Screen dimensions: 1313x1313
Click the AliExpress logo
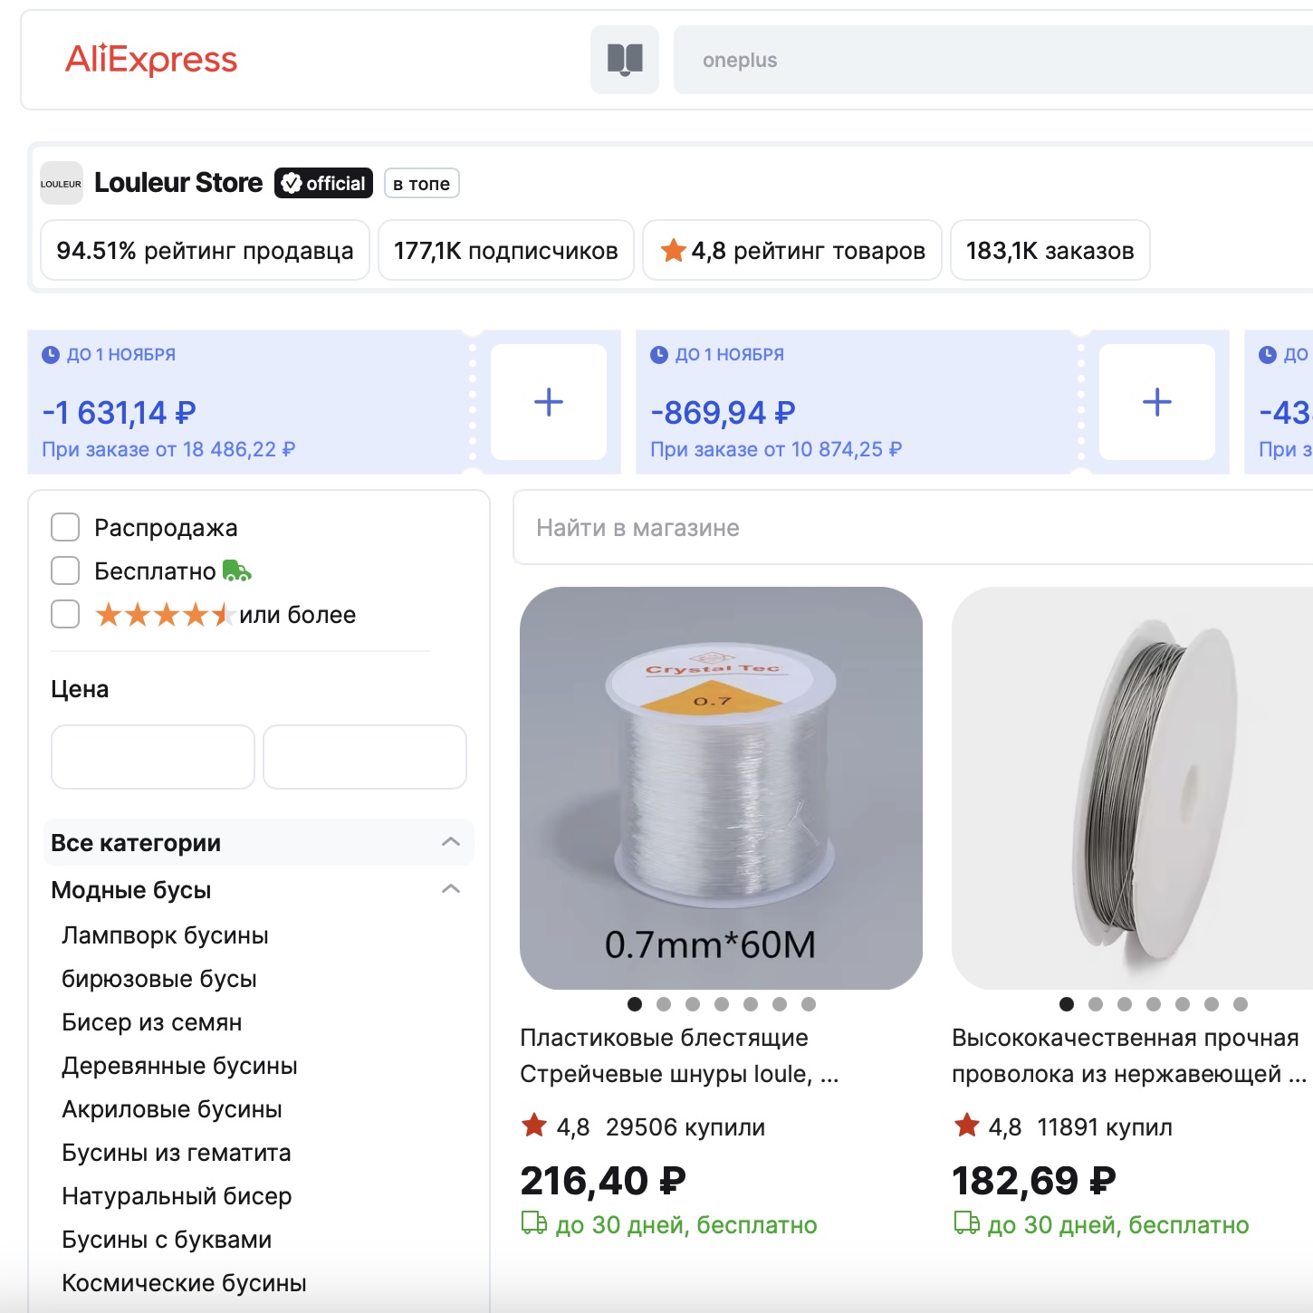pyautogui.click(x=151, y=60)
